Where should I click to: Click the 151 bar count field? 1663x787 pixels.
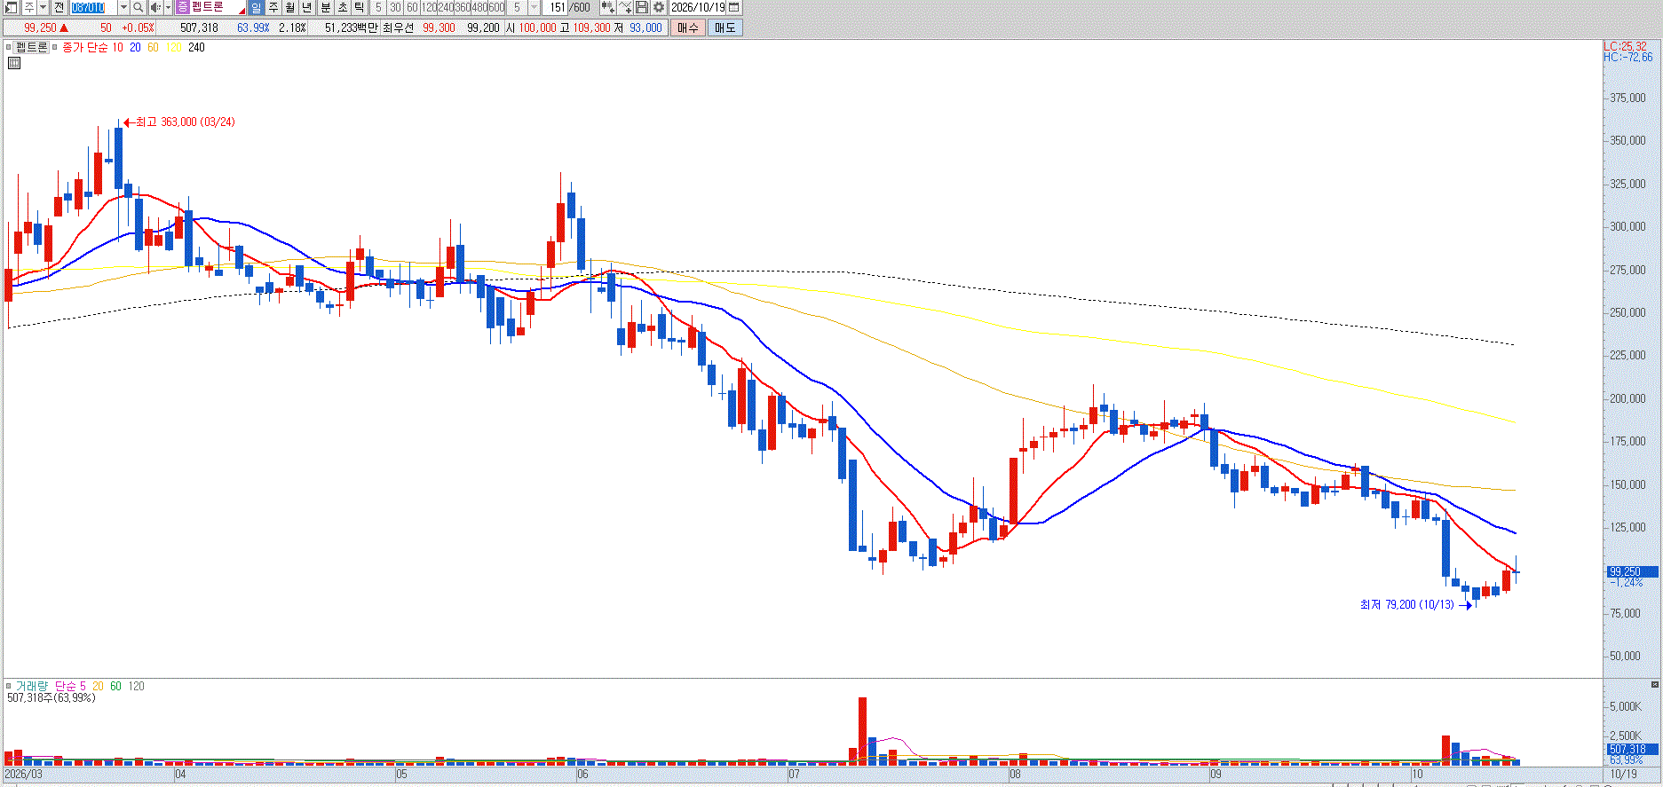click(557, 7)
